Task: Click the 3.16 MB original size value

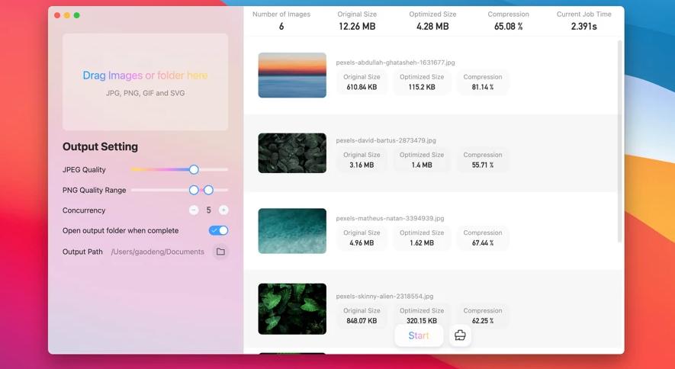Action: click(362, 165)
